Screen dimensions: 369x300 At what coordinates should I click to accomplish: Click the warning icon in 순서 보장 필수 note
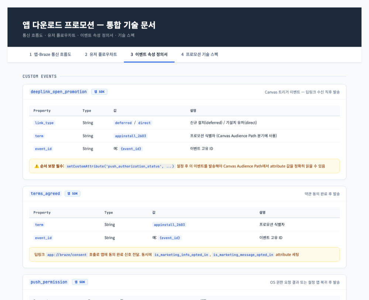click(x=37, y=166)
